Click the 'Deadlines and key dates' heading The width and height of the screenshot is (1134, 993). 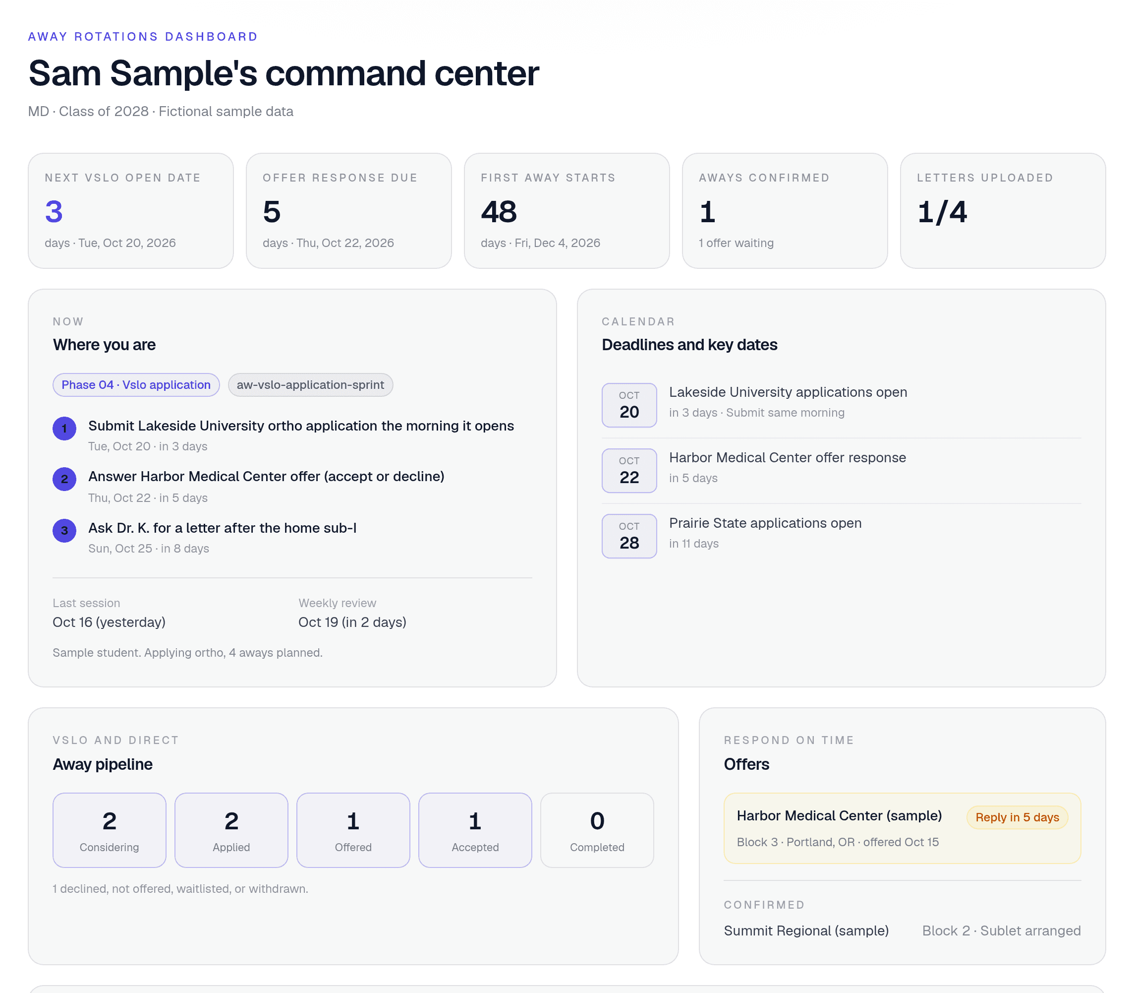coord(689,345)
